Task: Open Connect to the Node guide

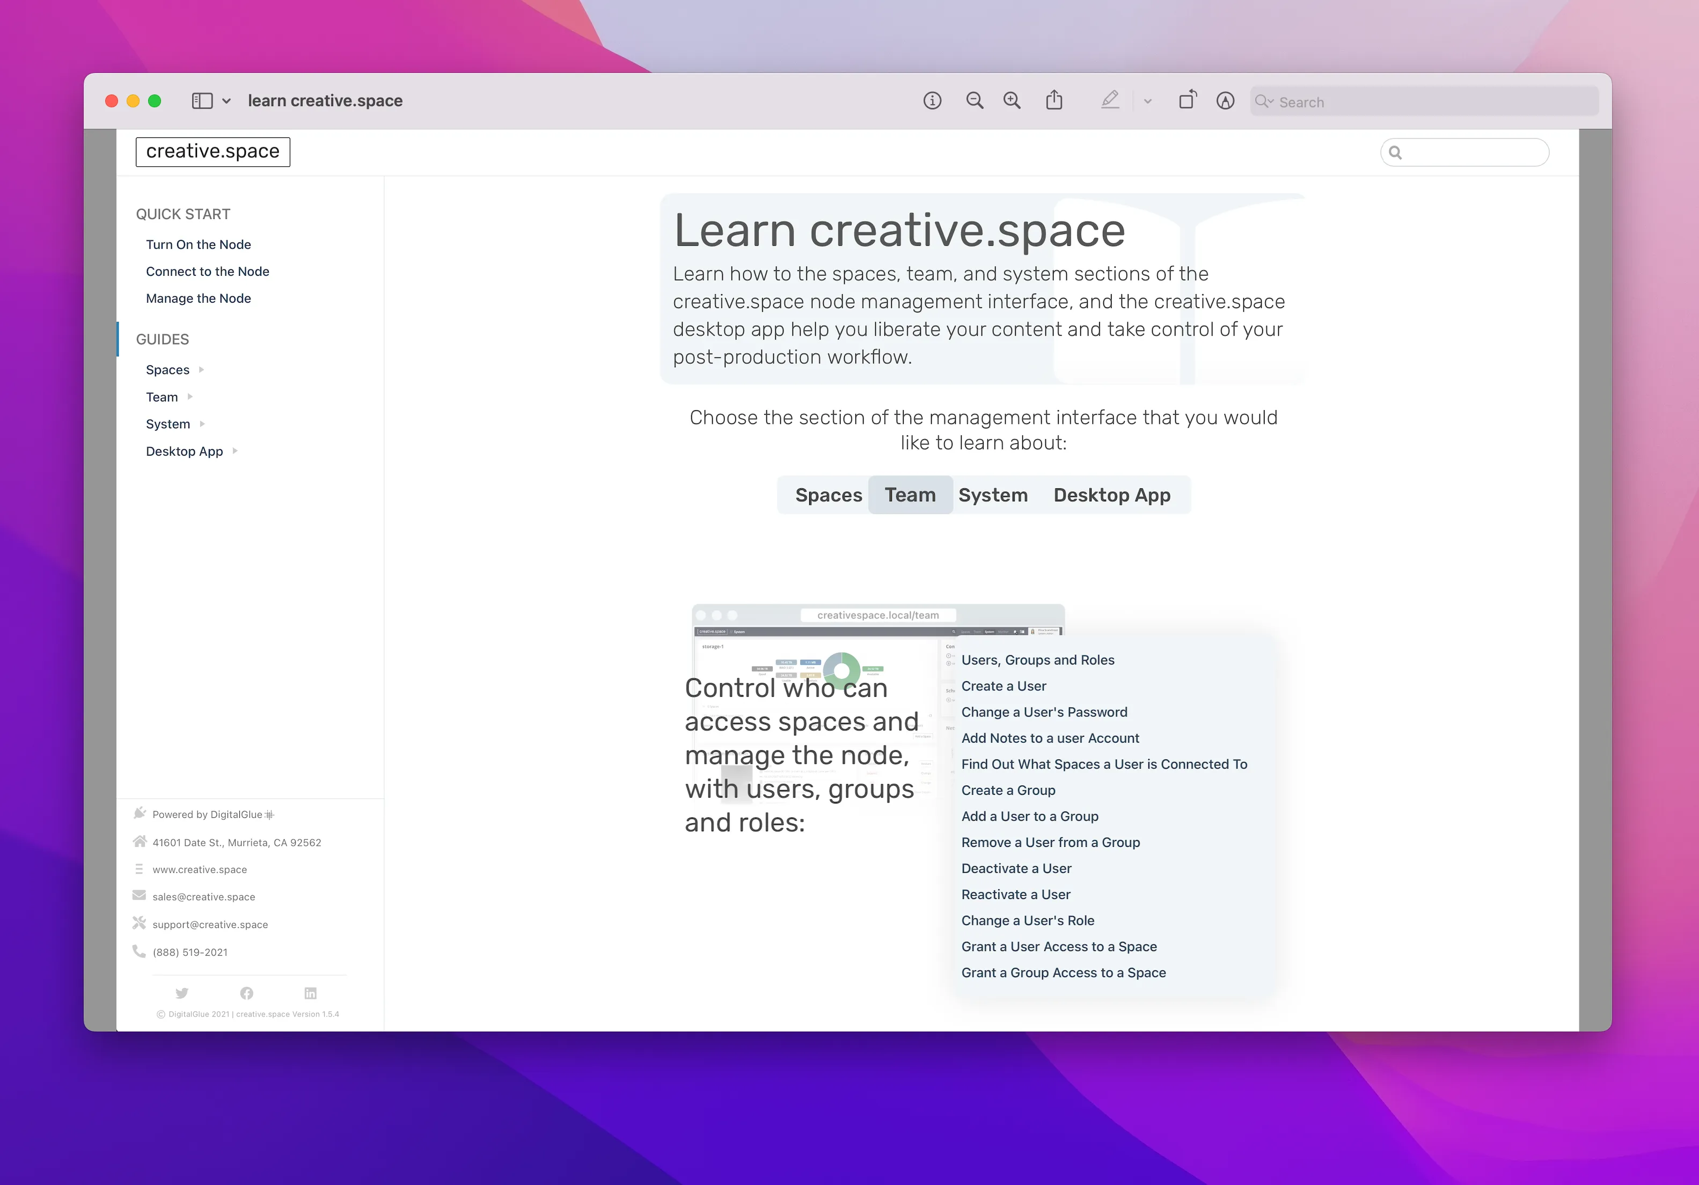Action: tap(207, 272)
